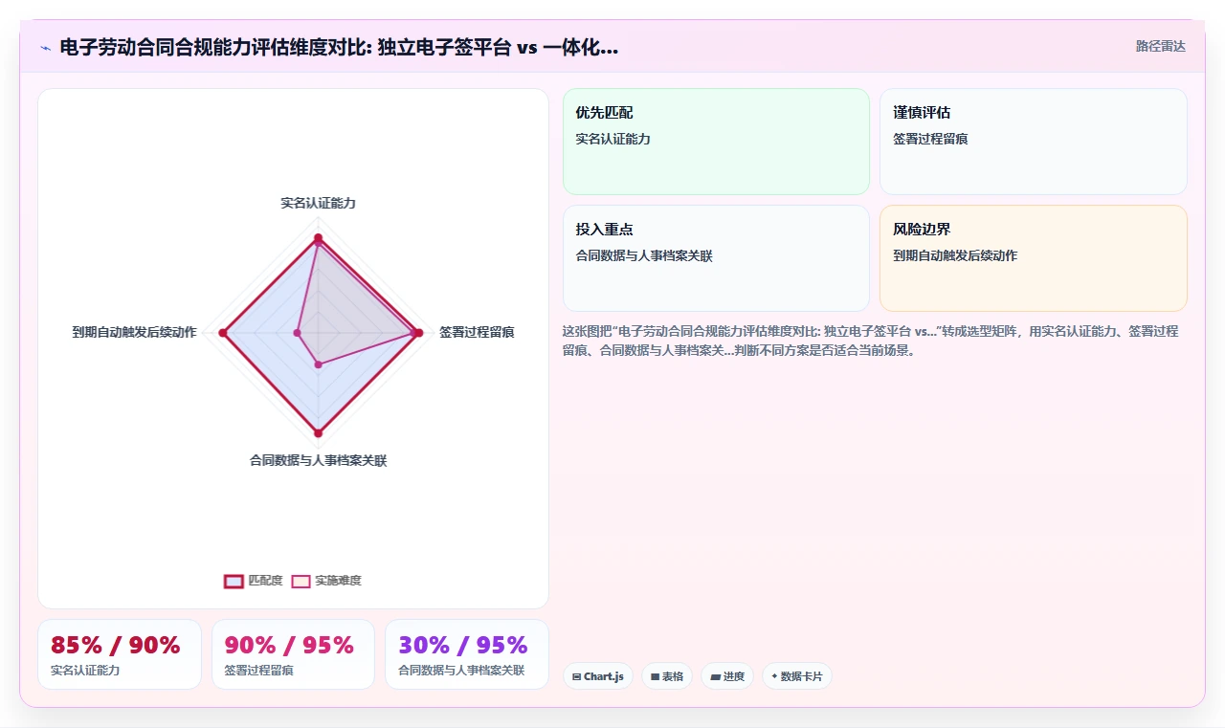Click the large radar data point beside the 到期自动触发后续动作 label
Image resolution: width=1225 pixels, height=728 pixels.
pos(223,333)
